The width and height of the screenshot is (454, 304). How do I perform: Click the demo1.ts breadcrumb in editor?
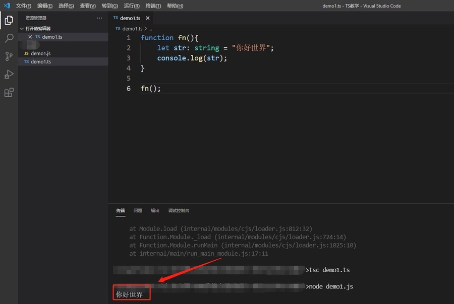pyautogui.click(x=132, y=29)
